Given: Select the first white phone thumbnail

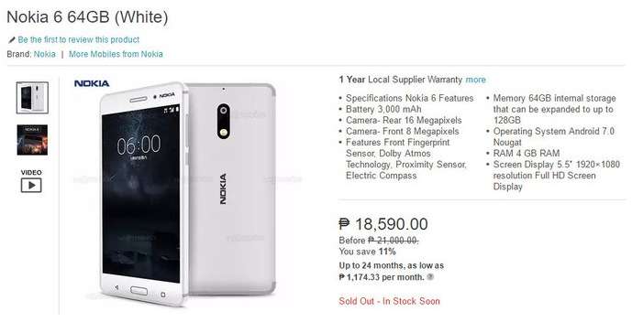Looking at the screenshot, I should click(x=32, y=98).
